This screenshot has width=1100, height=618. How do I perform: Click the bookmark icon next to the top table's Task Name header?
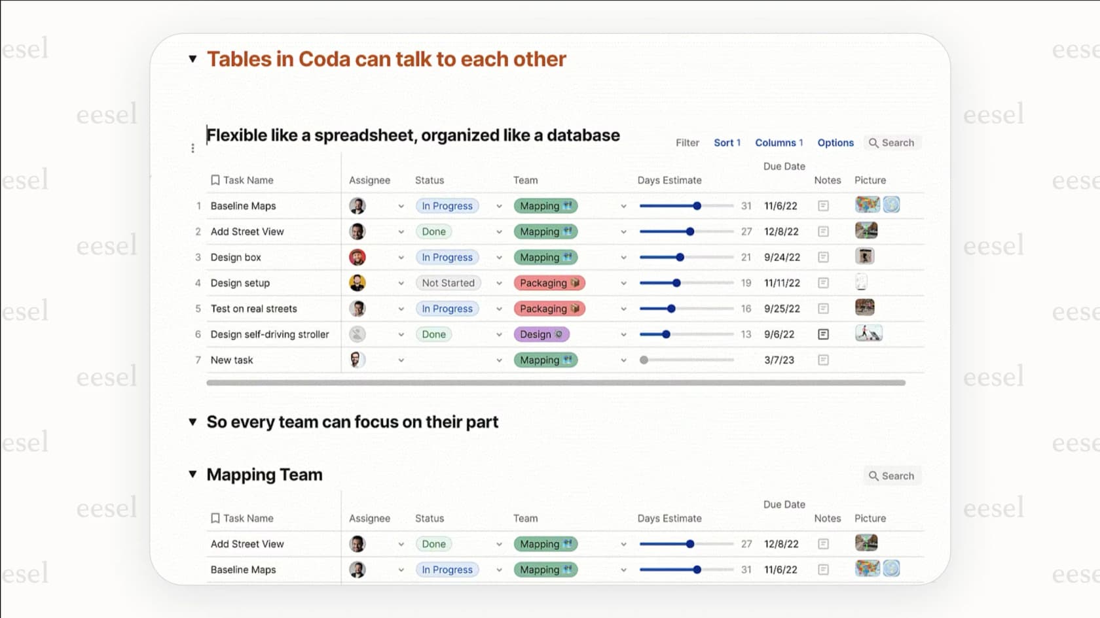215,180
